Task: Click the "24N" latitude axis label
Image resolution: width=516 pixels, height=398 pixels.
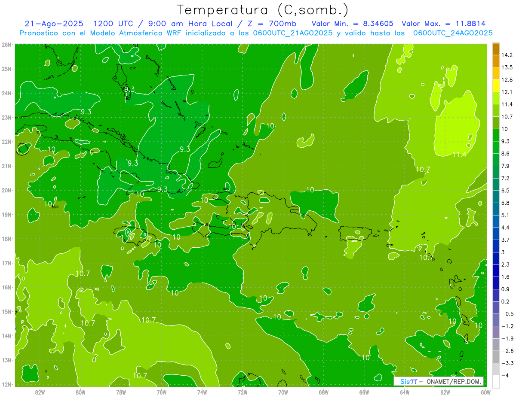Action: (6, 93)
